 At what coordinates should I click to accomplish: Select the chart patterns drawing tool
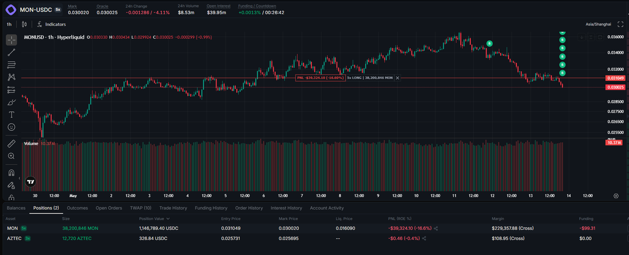point(12,77)
